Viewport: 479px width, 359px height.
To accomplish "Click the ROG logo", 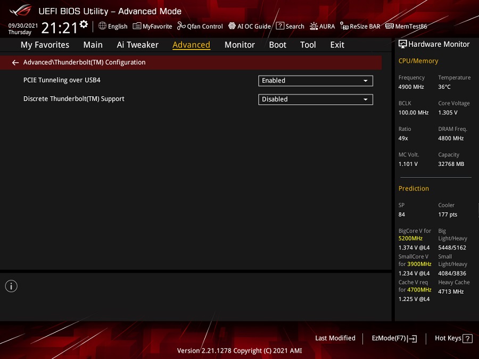I will click(x=20, y=11).
